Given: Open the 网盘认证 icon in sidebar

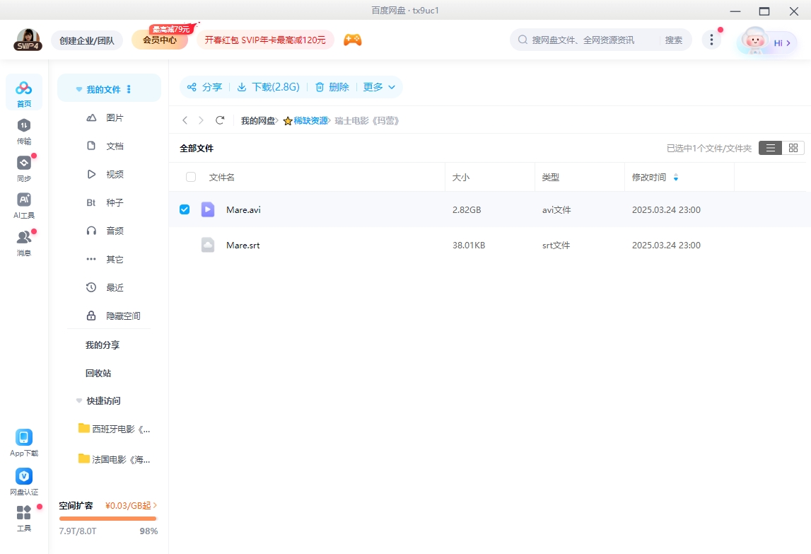Looking at the screenshot, I should pos(24,481).
